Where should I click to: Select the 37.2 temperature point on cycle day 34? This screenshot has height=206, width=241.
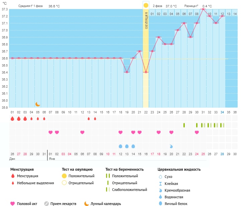pos(222,16)
